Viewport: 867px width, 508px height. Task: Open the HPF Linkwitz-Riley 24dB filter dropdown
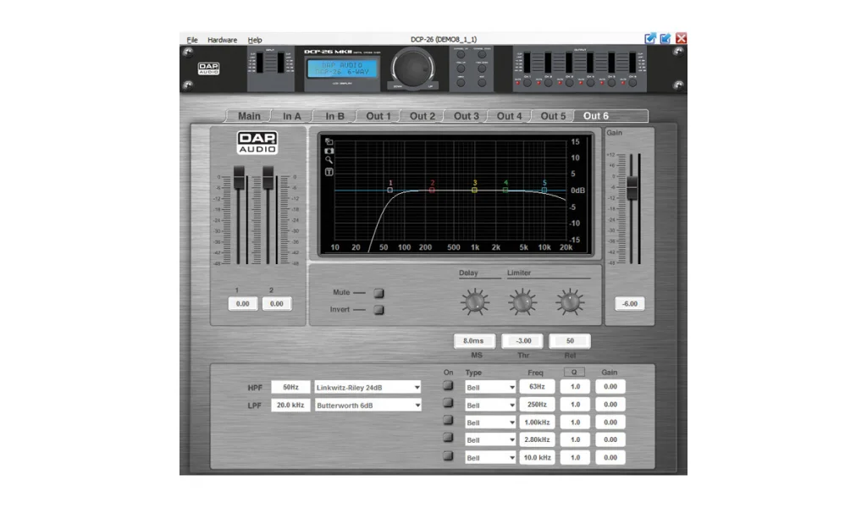367,387
